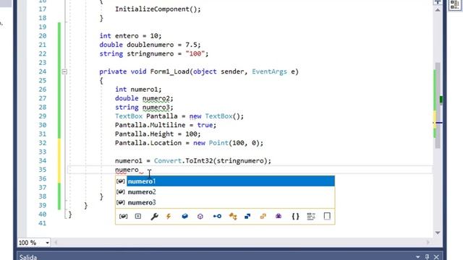Click the variable icon beside numero3

tap(121, 202)
